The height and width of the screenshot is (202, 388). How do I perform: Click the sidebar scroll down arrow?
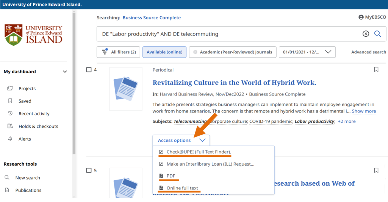(74, 197)
